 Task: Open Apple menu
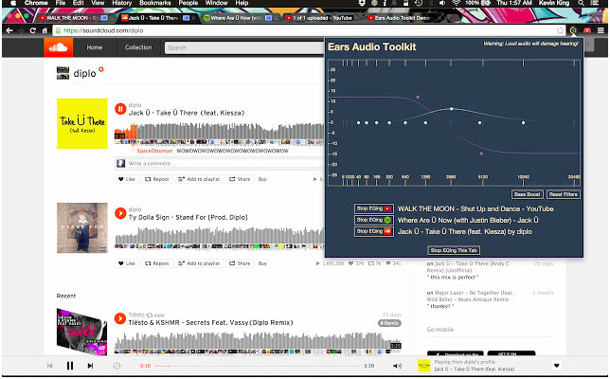(x=13, y=3)
